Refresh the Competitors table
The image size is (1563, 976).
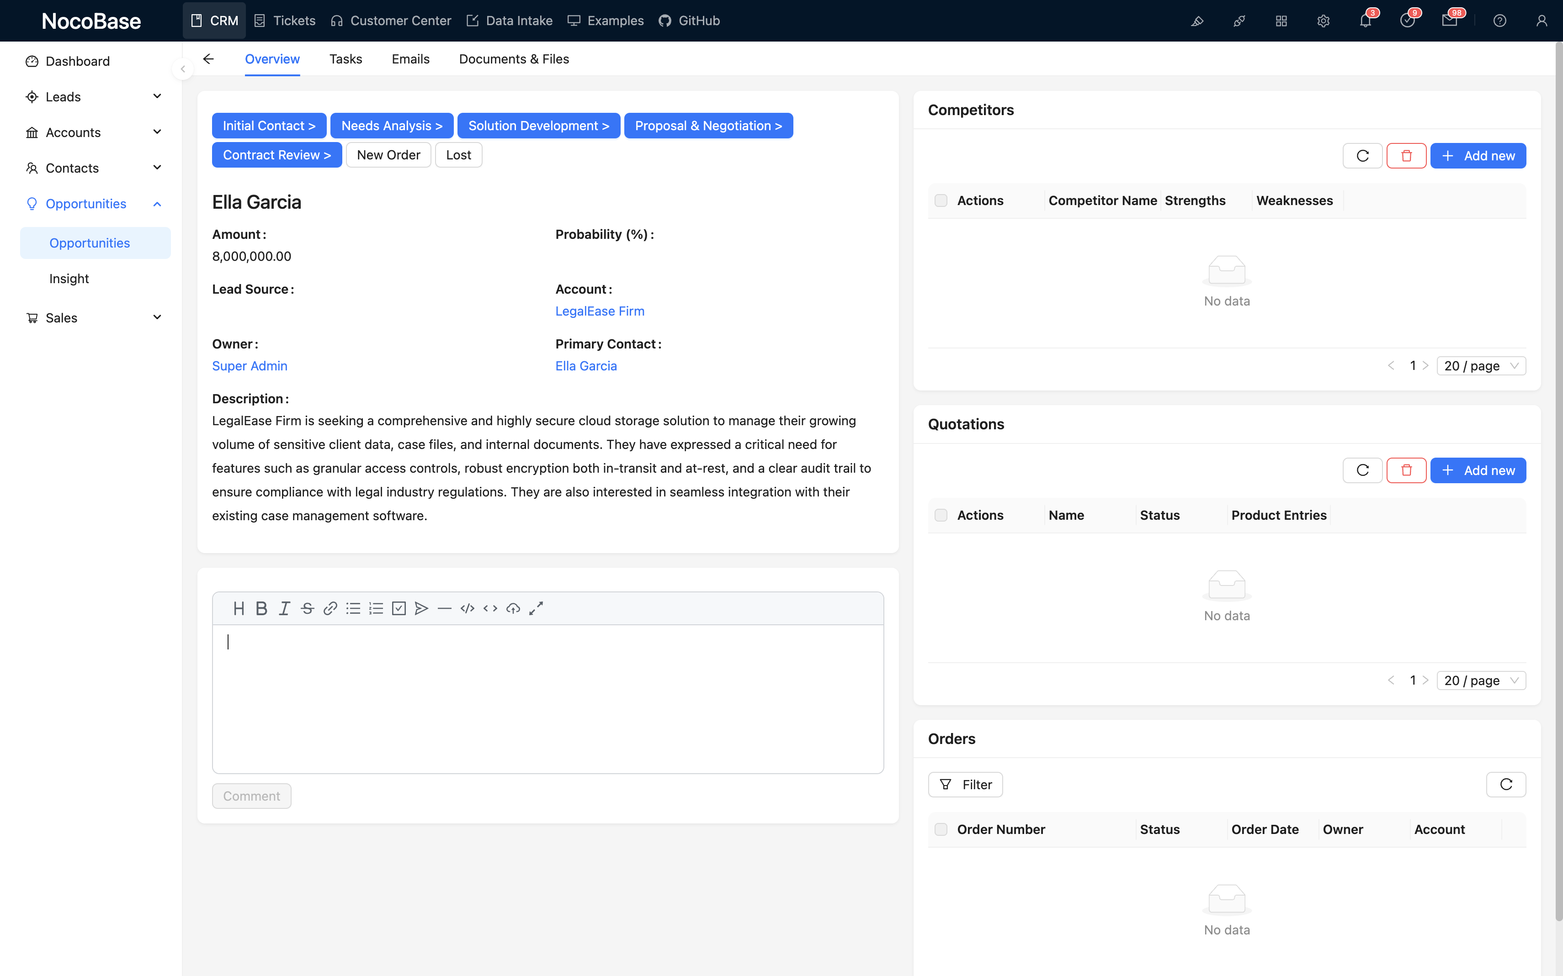tap(1362, 155)
